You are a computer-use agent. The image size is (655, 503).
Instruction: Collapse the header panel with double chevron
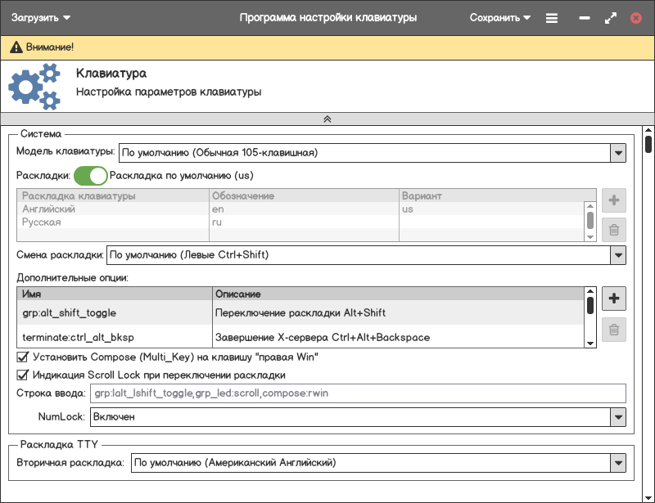pos(327,119)
